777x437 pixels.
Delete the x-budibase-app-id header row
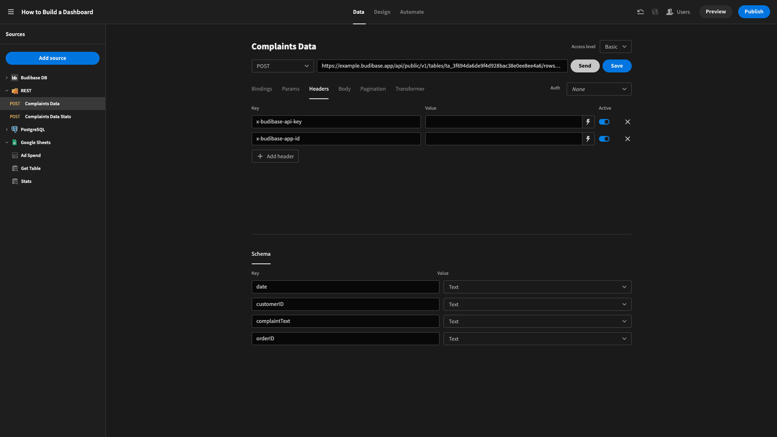(x=627, y=139)
